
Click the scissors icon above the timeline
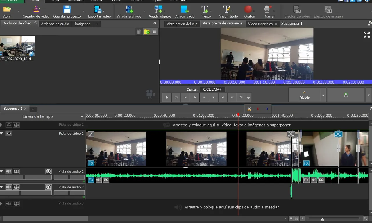[x=249, y=109]
